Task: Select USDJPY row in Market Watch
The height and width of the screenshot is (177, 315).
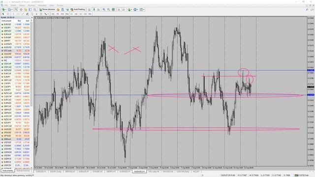Action: coord(16,28)
